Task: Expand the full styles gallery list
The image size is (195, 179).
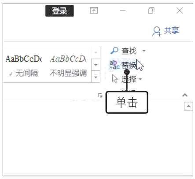Action: pos(96,77)
